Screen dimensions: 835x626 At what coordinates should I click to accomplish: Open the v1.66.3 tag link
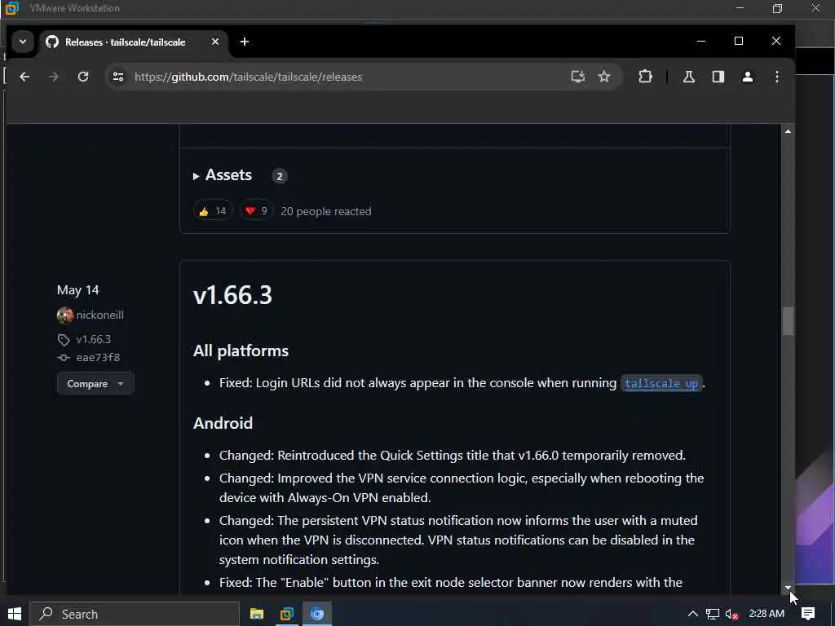click(93, 339)
